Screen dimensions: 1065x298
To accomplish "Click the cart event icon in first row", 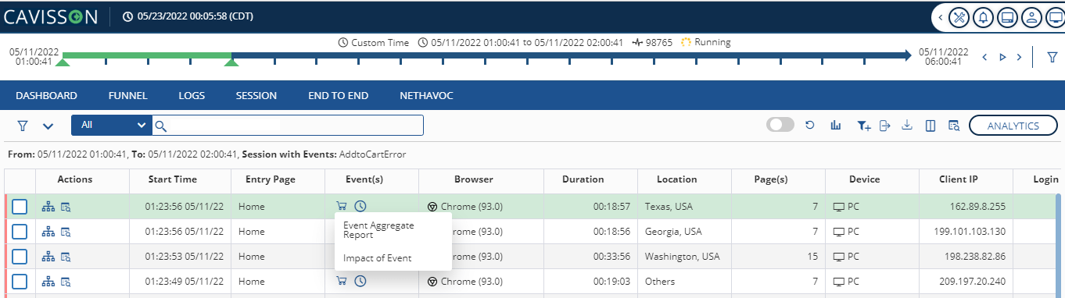I will click(x=342, y=206).
